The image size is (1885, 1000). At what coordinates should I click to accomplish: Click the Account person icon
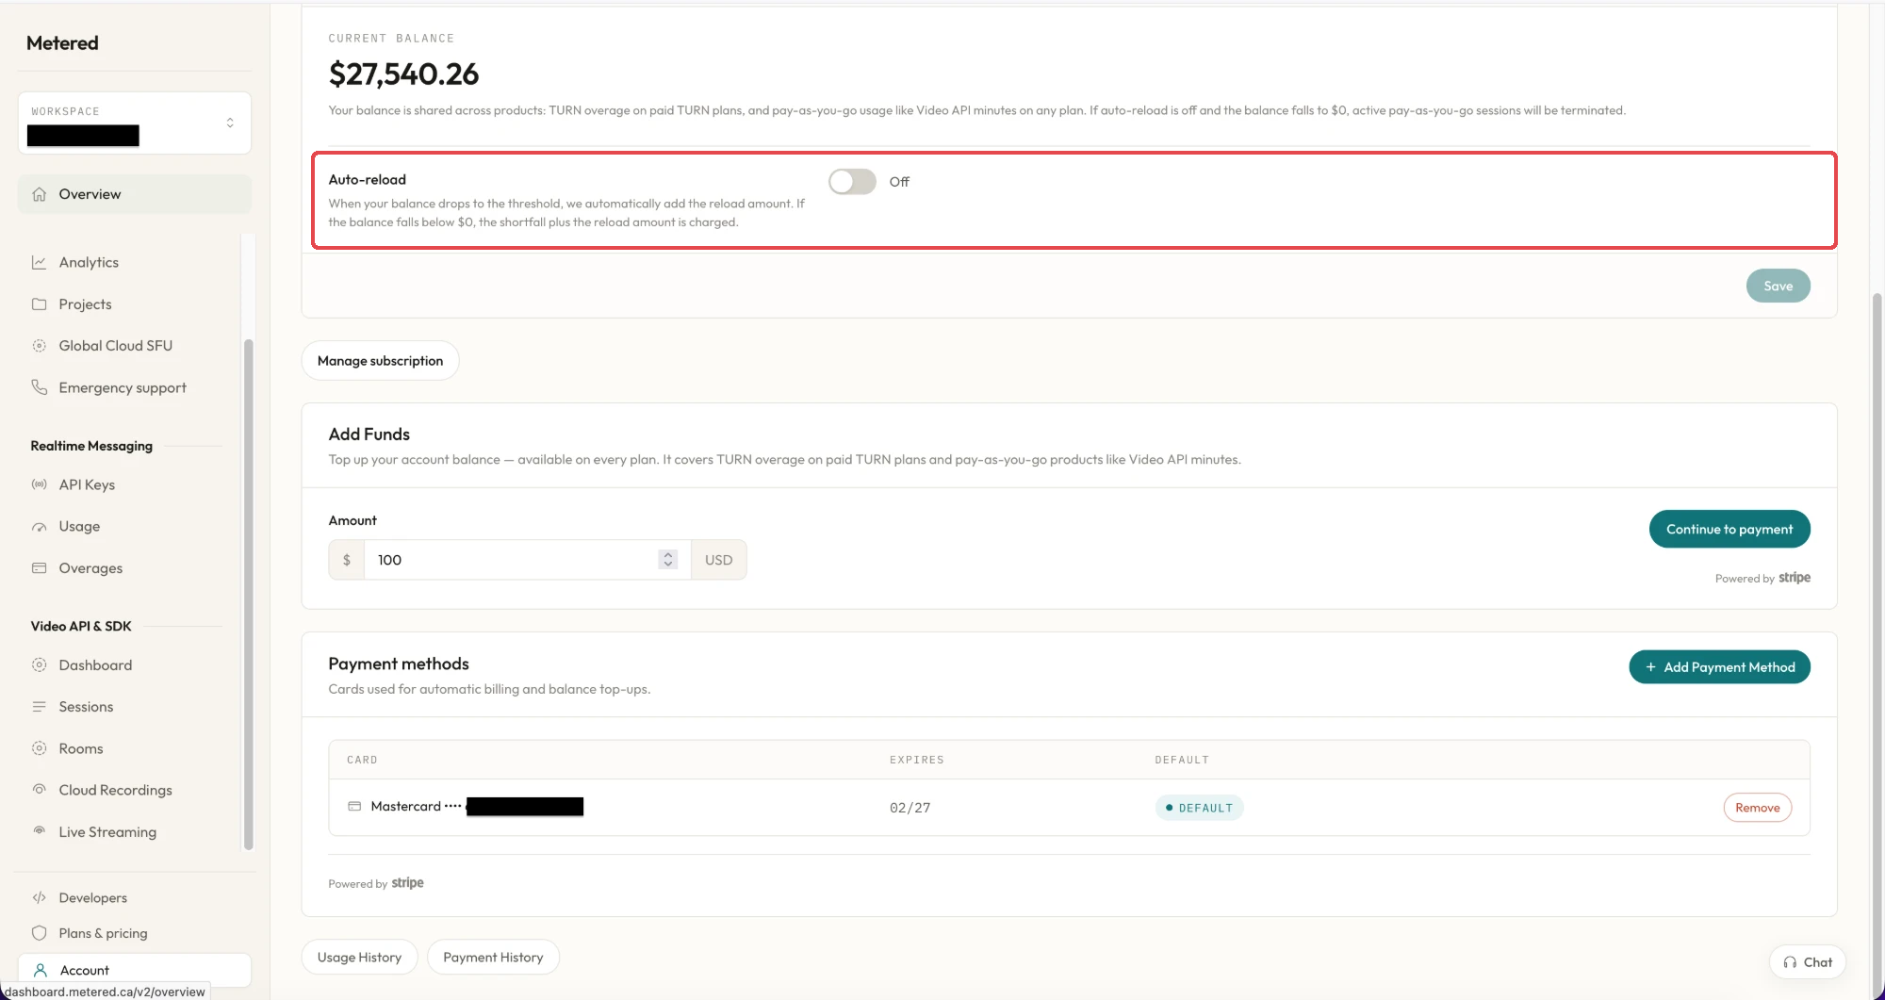41,970
